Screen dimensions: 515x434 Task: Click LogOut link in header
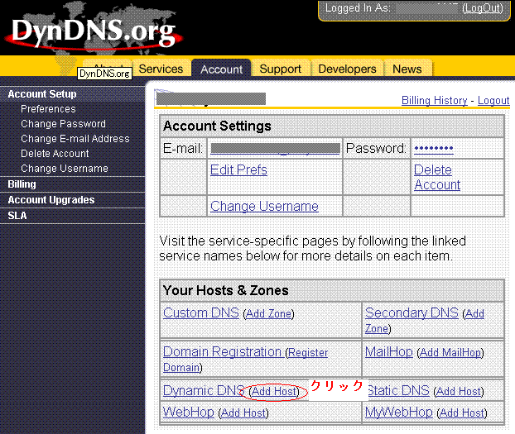point(483,8)
